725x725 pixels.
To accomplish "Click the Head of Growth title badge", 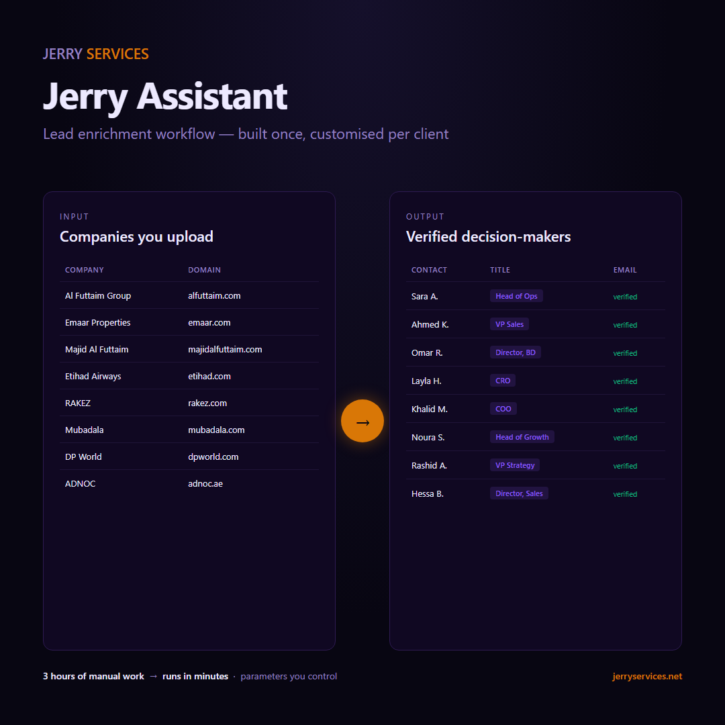I will pyautogui.click(x=522, y=437).
